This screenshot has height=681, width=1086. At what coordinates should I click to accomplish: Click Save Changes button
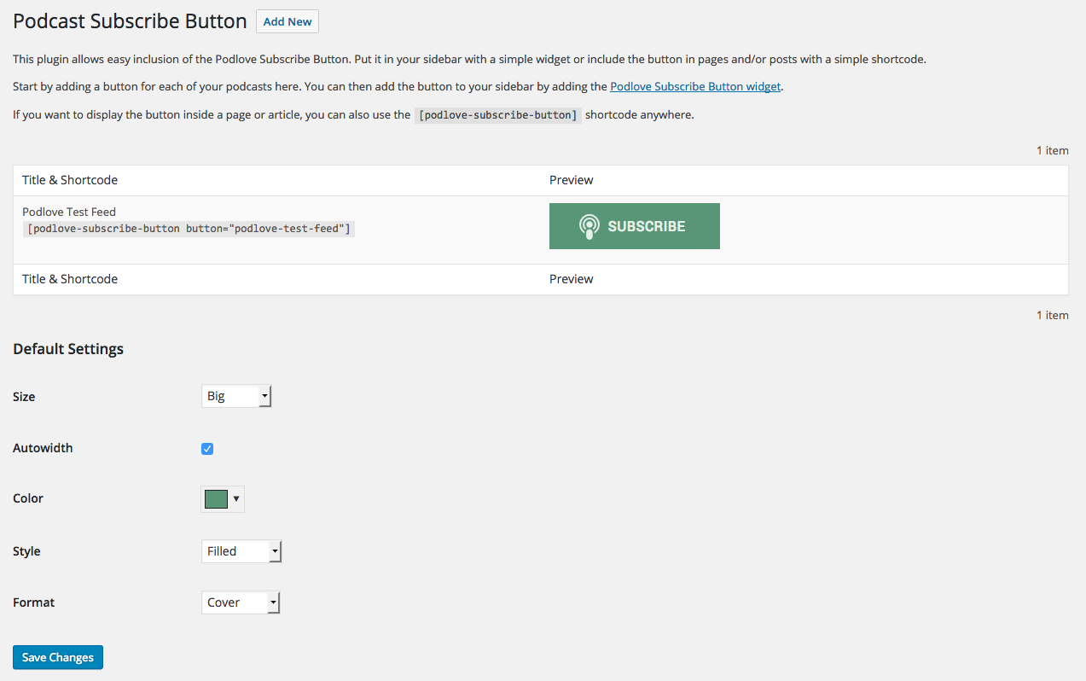click(x=58, y=657)
